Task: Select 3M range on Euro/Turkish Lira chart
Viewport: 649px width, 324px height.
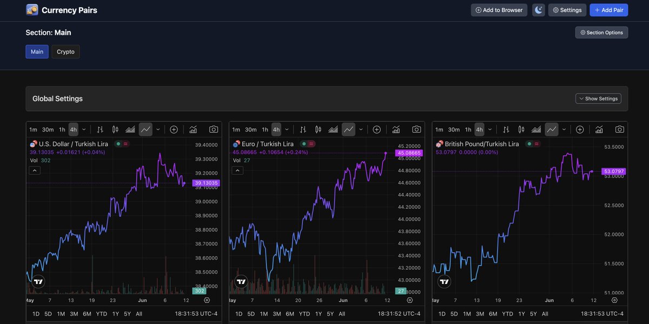Action: [277, 314]
